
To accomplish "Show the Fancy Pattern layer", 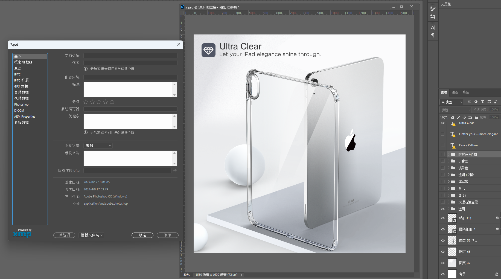I will pos(443,145).
